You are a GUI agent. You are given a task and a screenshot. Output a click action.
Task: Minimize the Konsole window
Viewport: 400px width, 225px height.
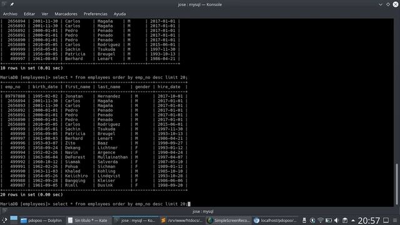coord(381,4)
